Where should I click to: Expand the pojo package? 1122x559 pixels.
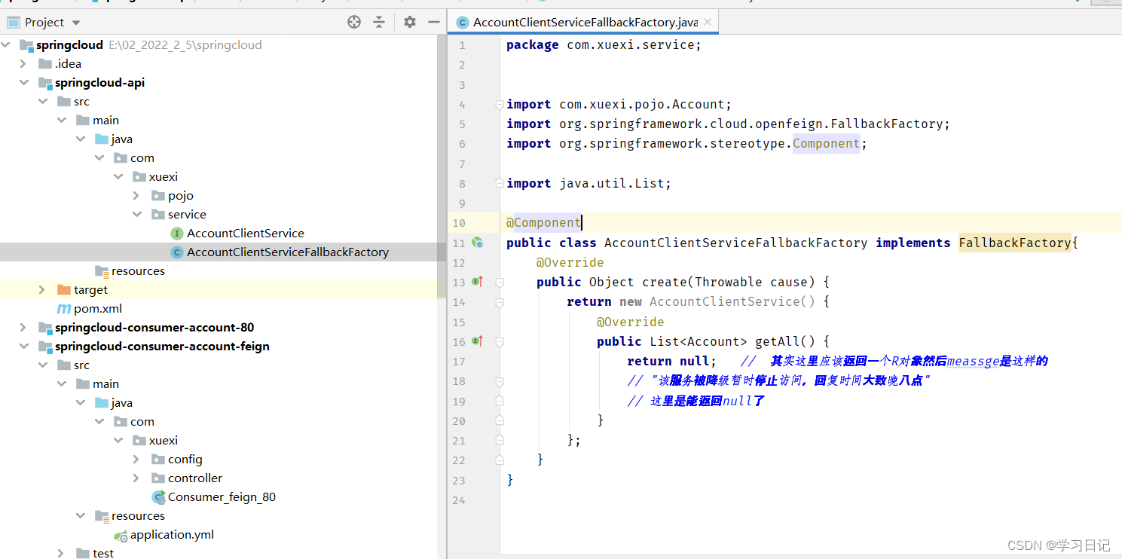click(x=136, y=196)
